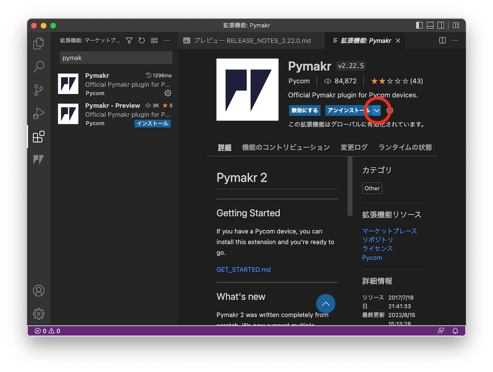Viewport: 493px width, 372px height.
Task: Open gear menu for Pymakr list item
Action: [x=168, y=93]
